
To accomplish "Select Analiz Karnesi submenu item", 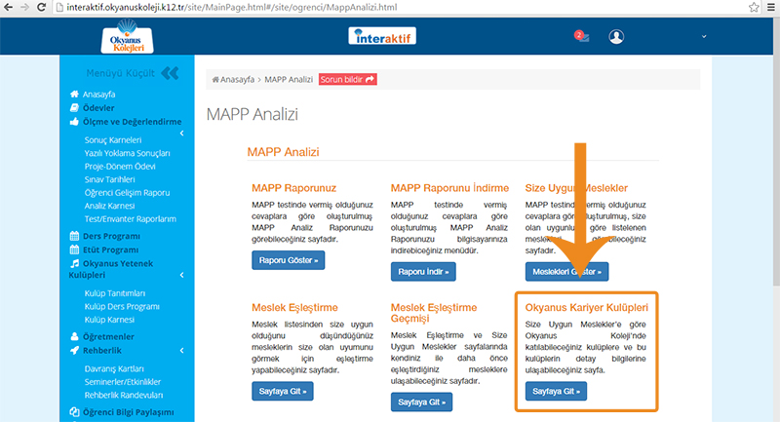I will tap(109, 206).
